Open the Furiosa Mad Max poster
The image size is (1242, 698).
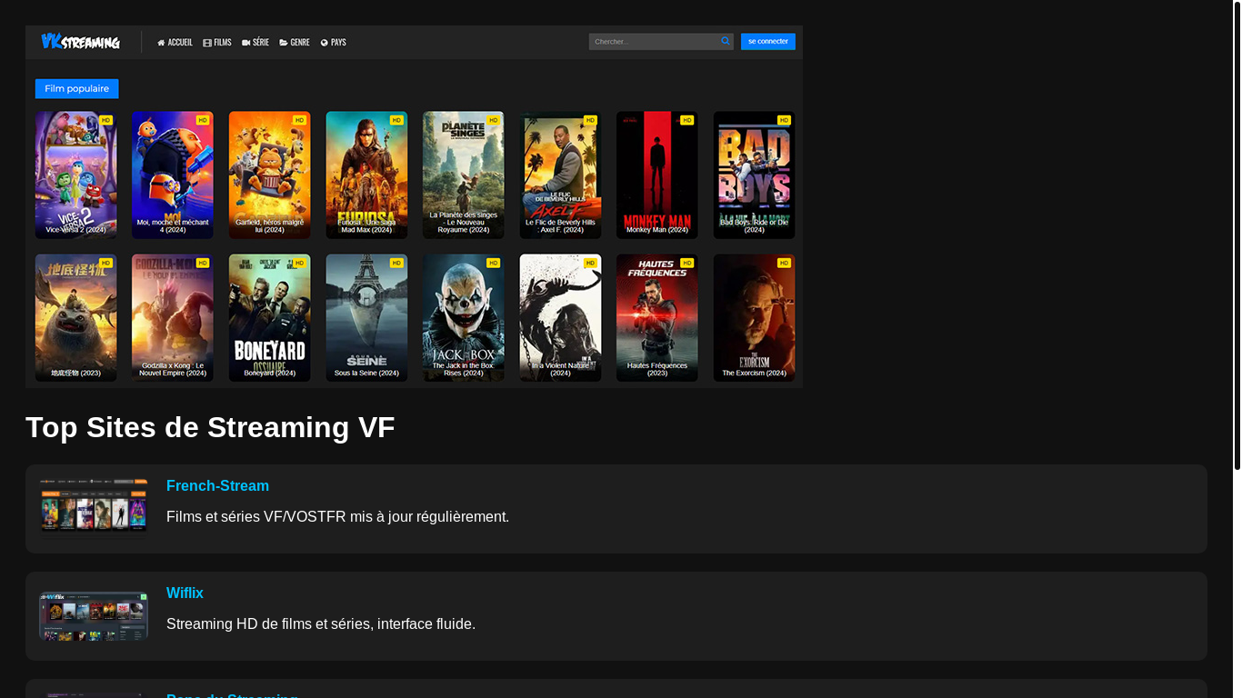pos(366,175)
